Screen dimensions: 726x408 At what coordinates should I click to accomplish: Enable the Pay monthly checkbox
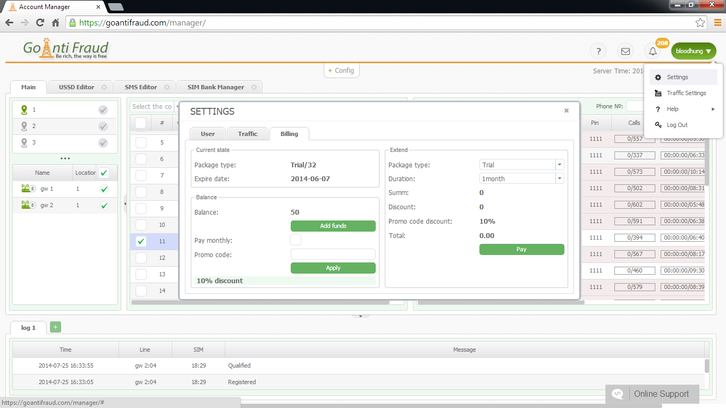click(x=296, y=240)
